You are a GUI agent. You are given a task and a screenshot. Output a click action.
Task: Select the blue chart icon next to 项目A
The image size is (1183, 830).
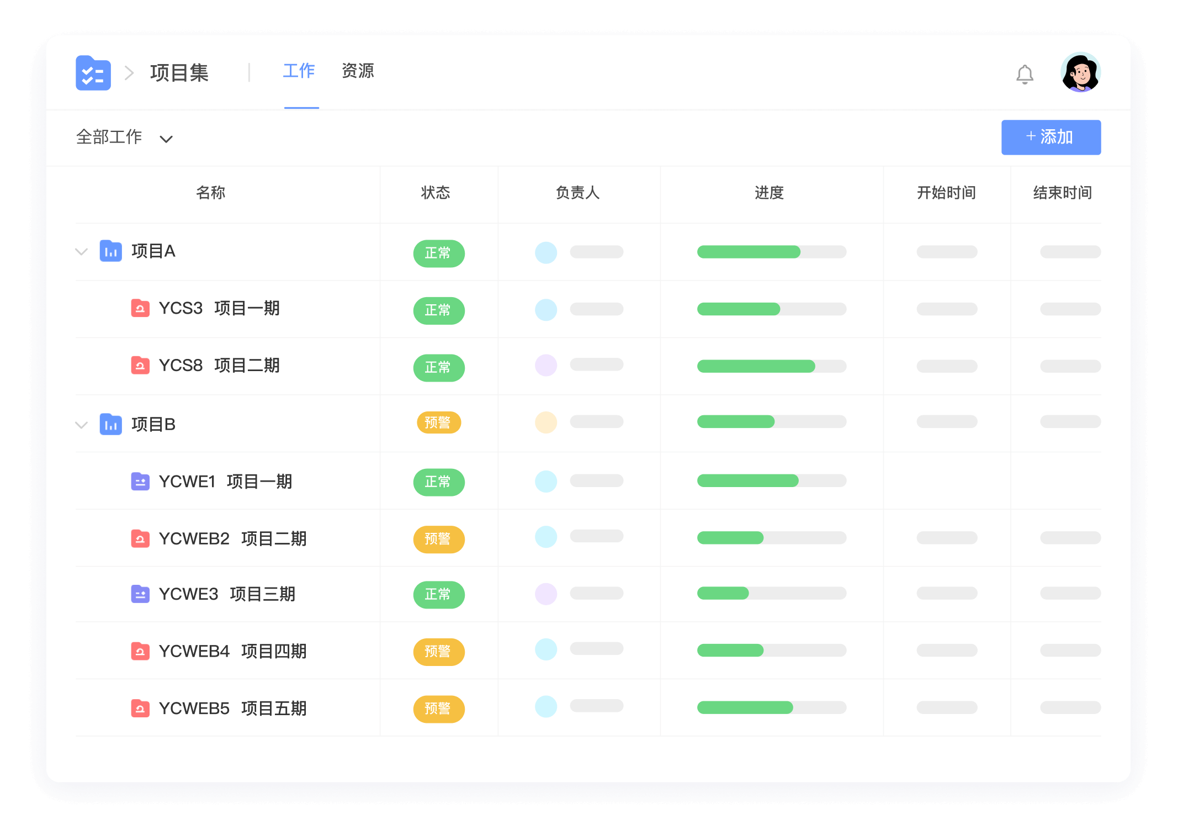click(110, 251)
